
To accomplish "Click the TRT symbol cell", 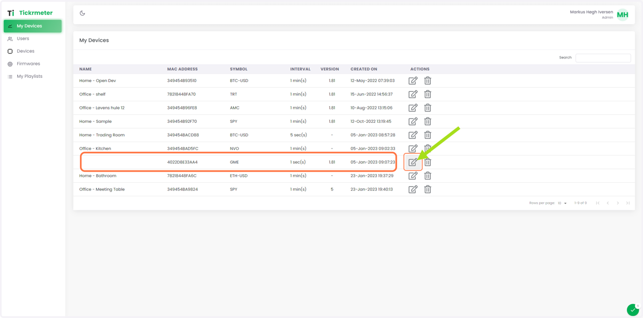I will [x=234, y=94].
